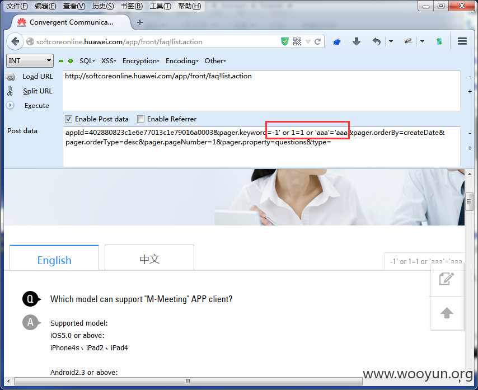Click the scroll left arrow at the bottom
This screenshot has width=478, height=390.
coord(8,381)
